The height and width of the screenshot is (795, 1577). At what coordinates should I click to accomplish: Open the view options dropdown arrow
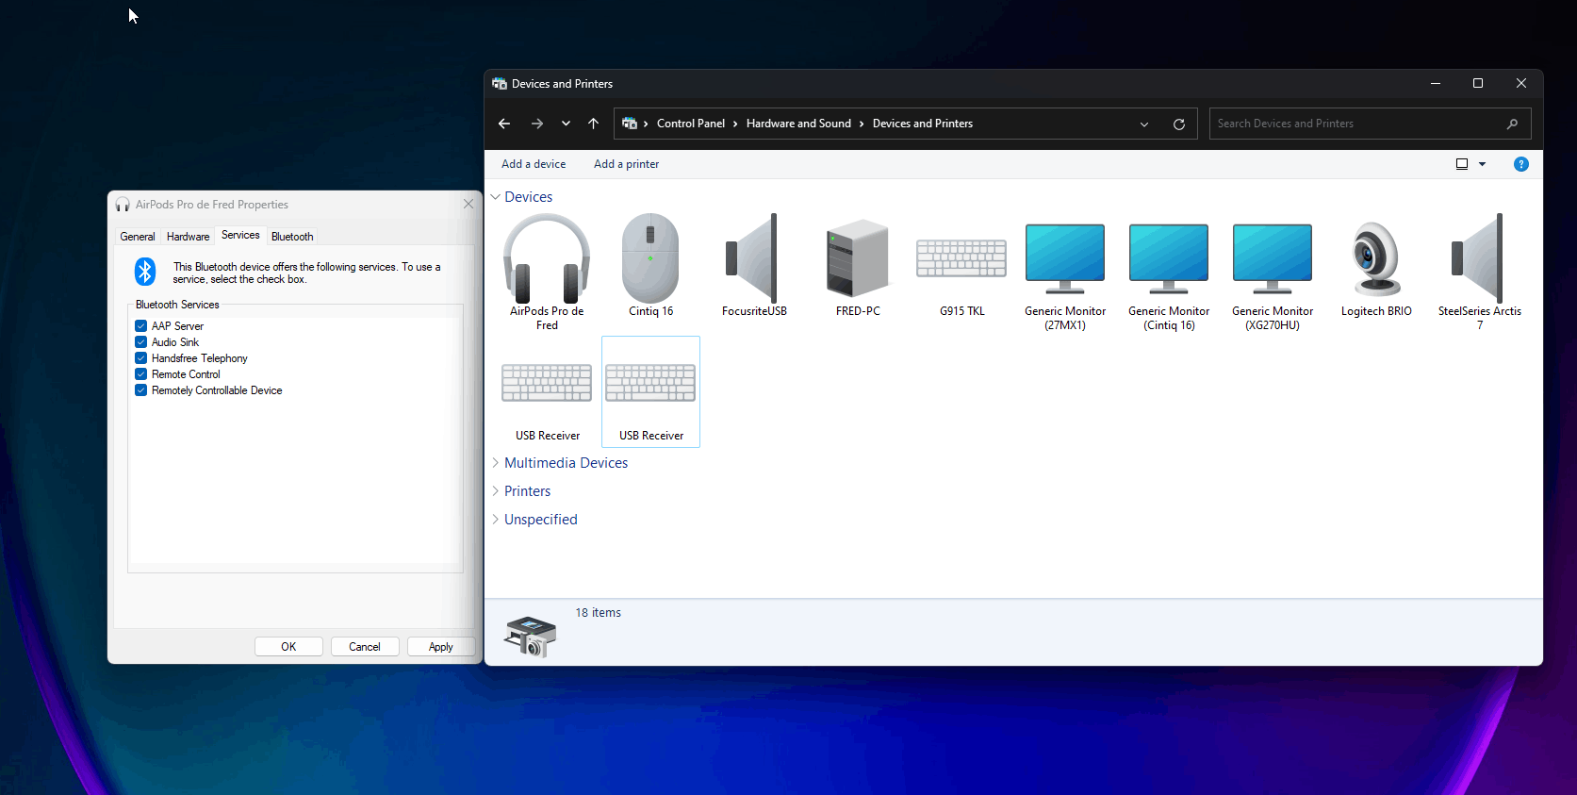tap(1482, 164)
